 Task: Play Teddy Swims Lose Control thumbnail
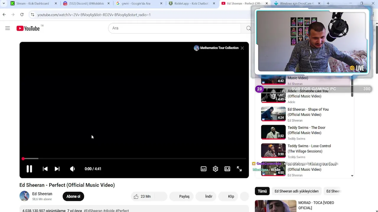coord(273,150)
